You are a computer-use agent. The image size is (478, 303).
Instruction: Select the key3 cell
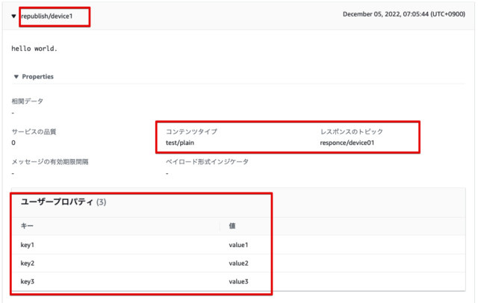[x=28, y=281]
